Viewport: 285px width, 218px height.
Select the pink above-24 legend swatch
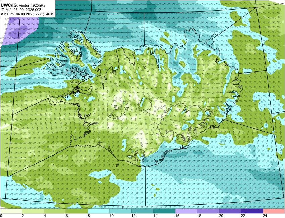(x=274, y=211)
